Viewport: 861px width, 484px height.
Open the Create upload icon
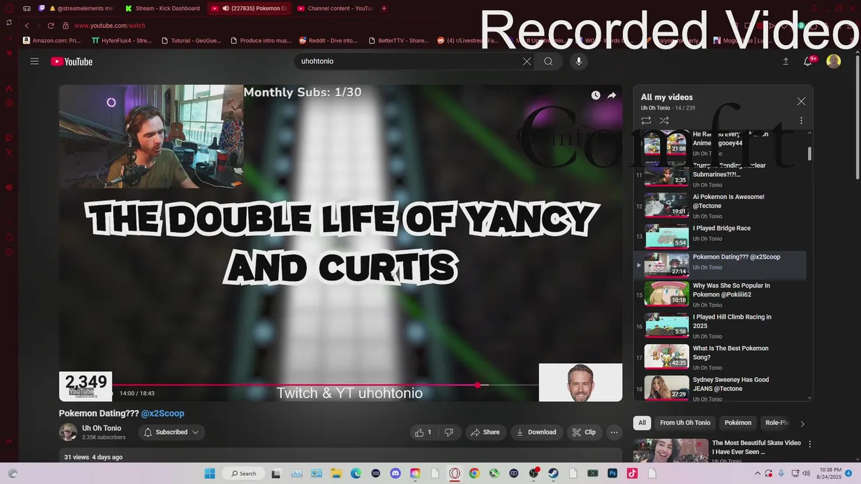(786, 61)
